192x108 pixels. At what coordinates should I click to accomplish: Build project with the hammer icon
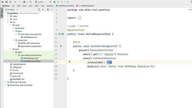(x=31, y=2)
